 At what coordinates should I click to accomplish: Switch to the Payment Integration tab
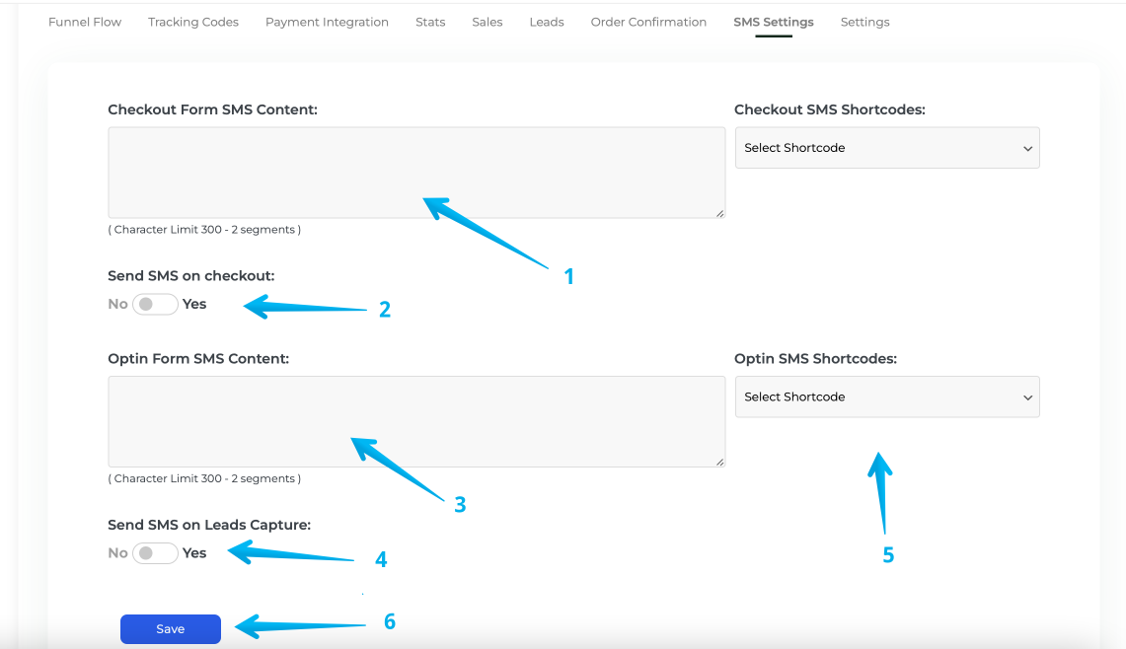[x=327, y=22]
